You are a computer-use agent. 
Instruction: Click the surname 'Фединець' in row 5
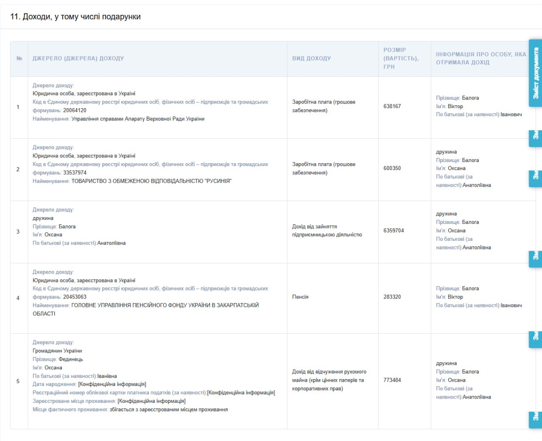(71, 359)
